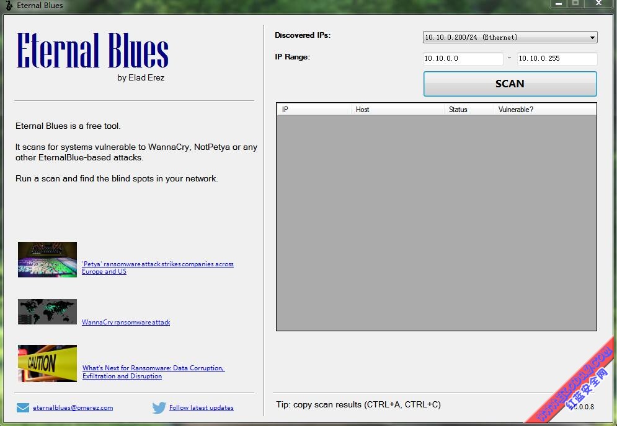Image resolution: width=617 pixels, height=426 pixels.
Task: Minimize the Eternal Blues window
Action: pos(558,4)
